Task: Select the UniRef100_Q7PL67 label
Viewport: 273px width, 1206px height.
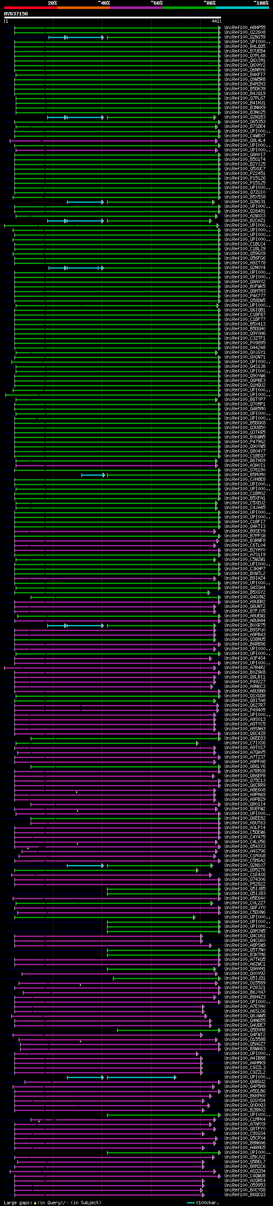Action: pyautogui.click(x=245, y=98)
